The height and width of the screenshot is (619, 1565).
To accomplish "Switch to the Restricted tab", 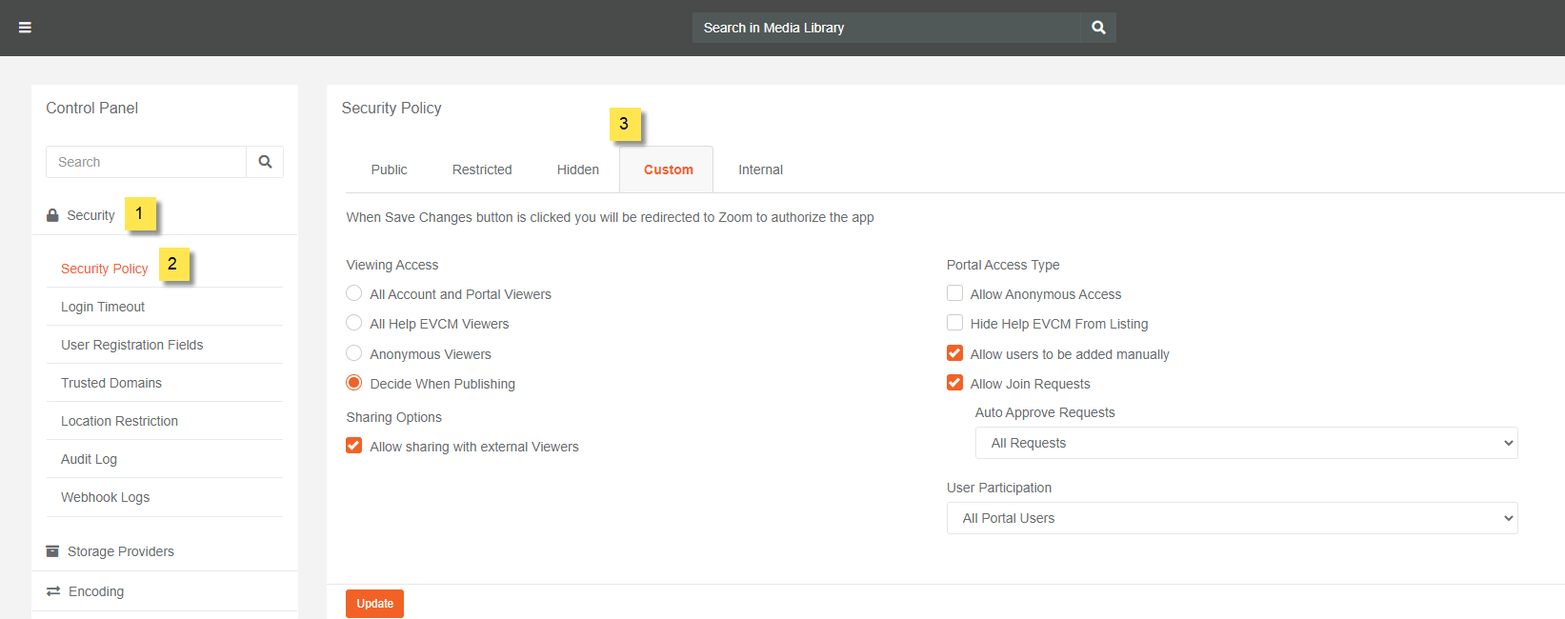I will 482,170.
